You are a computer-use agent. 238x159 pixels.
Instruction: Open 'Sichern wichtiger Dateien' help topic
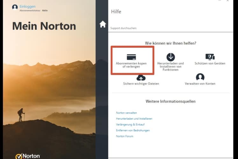pyautogui.click(x=141, y=83)
